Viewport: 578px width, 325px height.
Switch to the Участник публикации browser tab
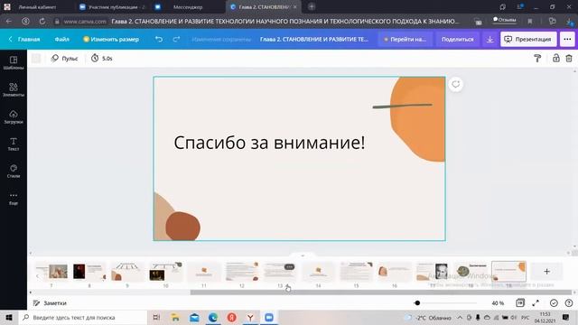(112, 6)
